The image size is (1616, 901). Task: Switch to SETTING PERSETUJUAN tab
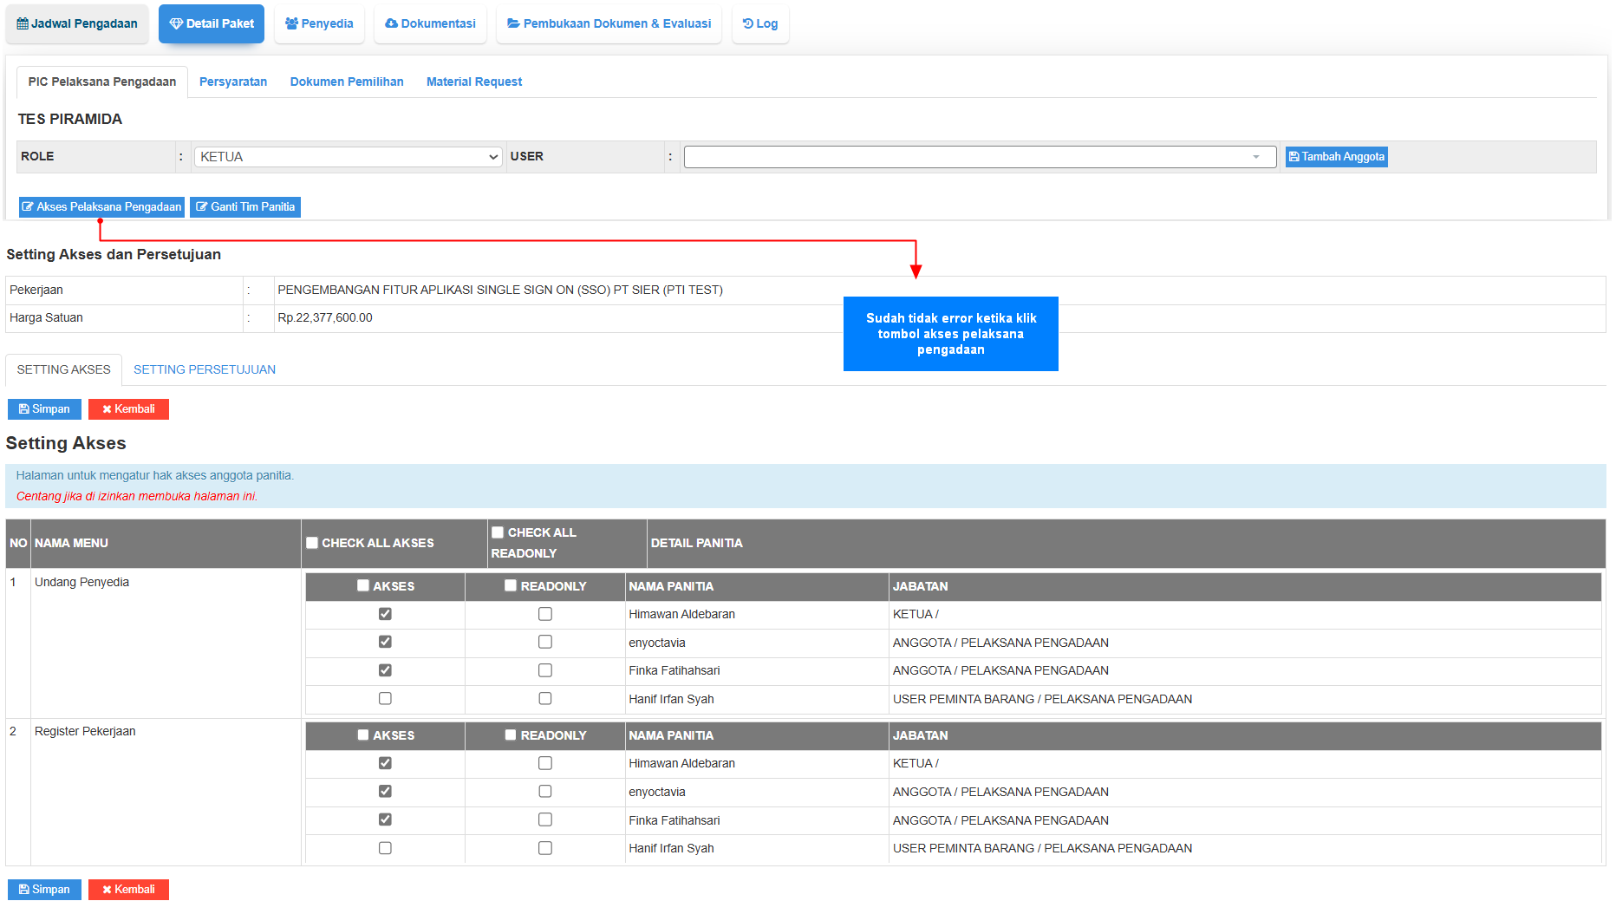coord(205,369)
